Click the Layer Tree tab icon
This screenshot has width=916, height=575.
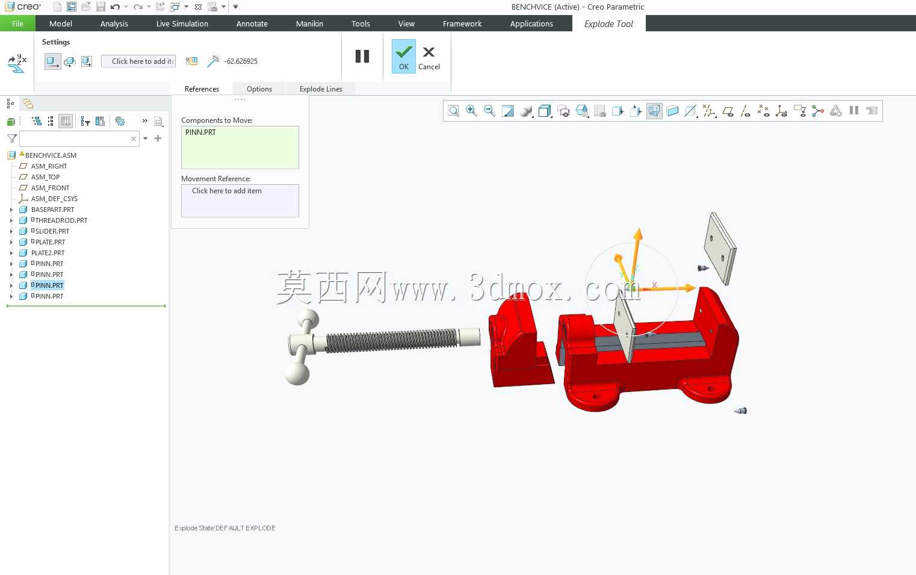coord(28,104)
